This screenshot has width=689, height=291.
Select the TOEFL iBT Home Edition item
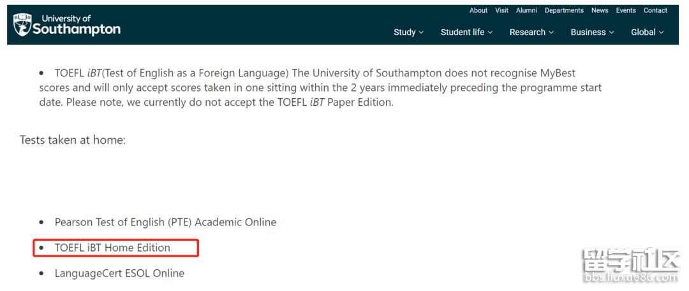click(x=112, y=248)
